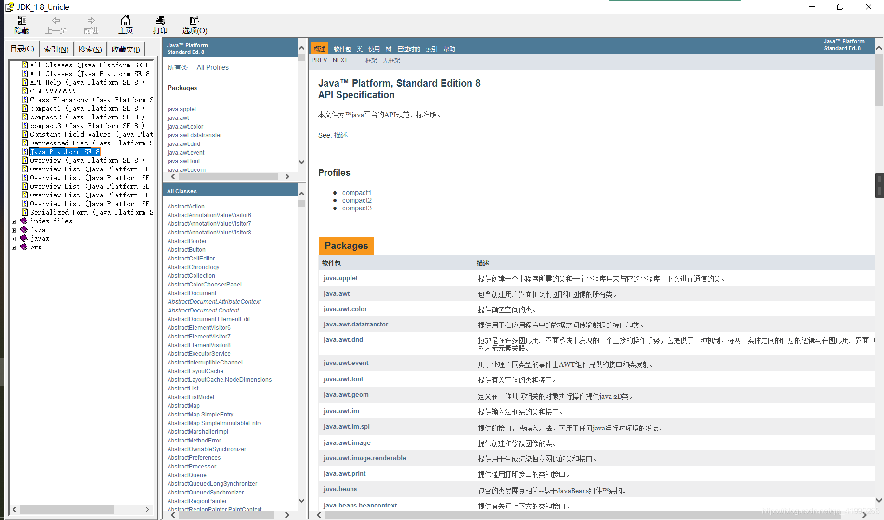Open the 描述 description link
This screenshot has width=884, height=520.
[x=341, y=135]
